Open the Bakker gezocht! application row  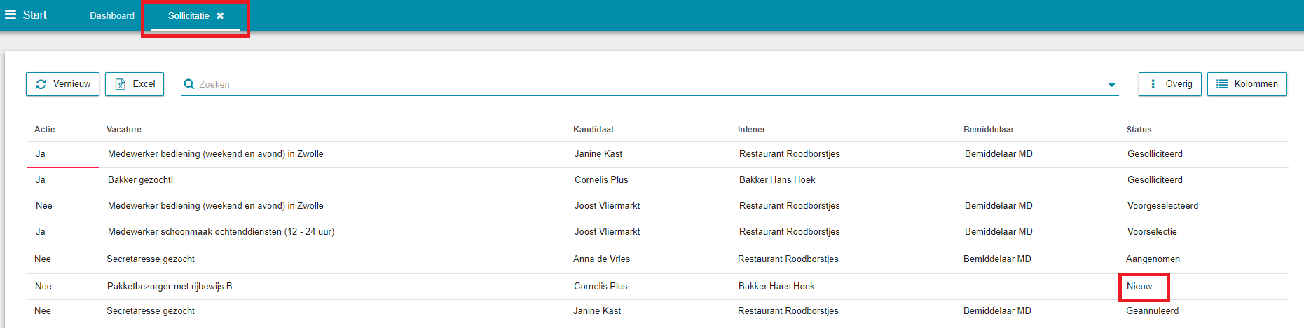(x=657, y=180)
